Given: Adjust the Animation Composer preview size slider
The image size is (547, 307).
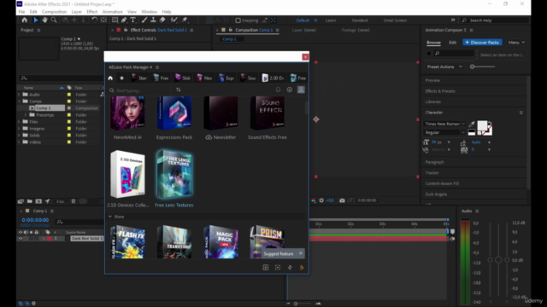Looking at the screenshot, I should point(482,67).
